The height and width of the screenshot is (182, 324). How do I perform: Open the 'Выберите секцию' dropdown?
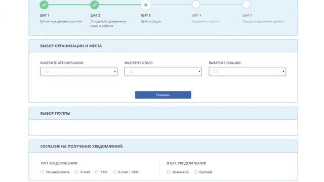[x=248, y=72]
